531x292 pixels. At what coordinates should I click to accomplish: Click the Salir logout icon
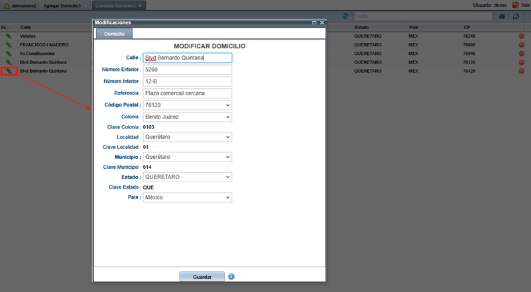[515, 5]
